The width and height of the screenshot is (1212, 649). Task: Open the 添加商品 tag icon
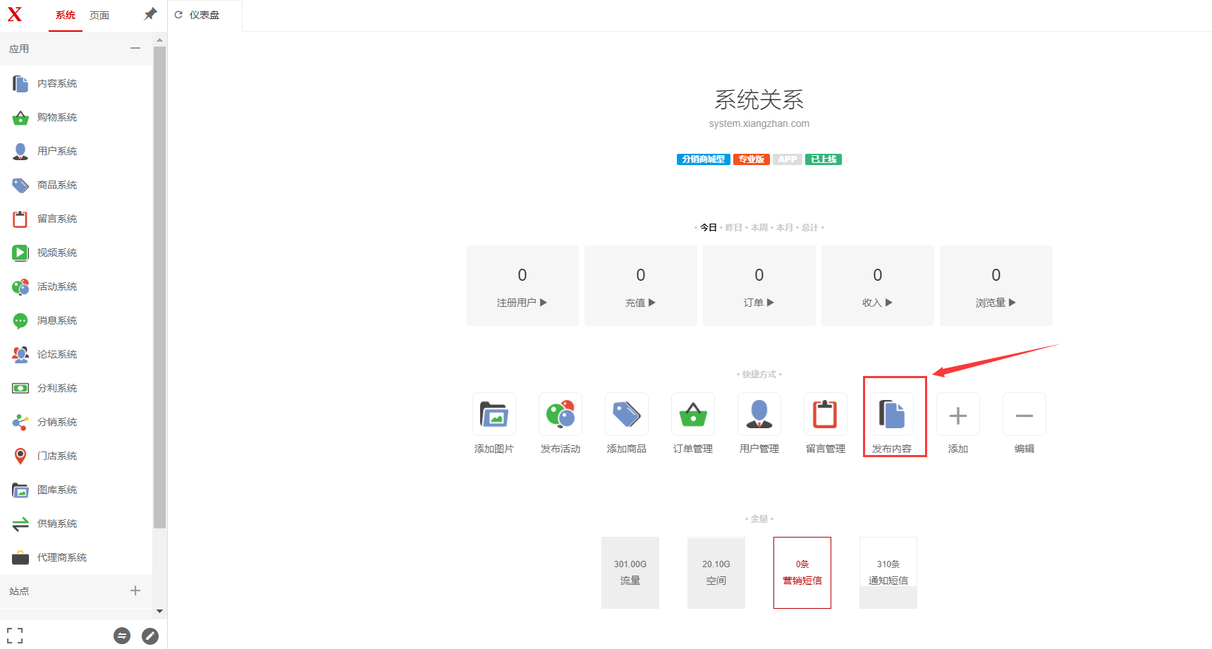626,415
